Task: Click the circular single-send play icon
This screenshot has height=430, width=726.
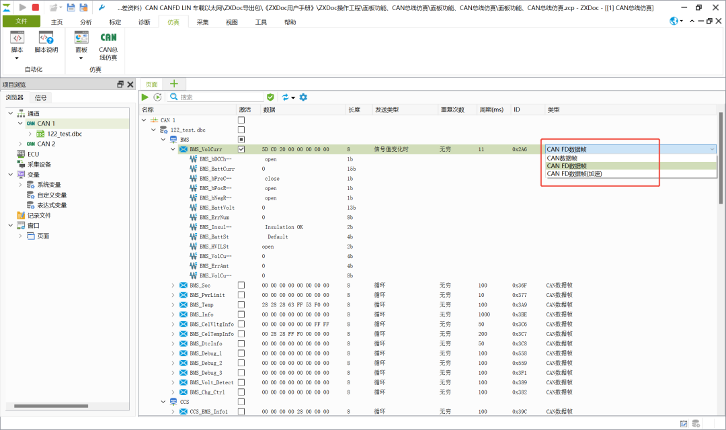Action: [x=158, y=97]
